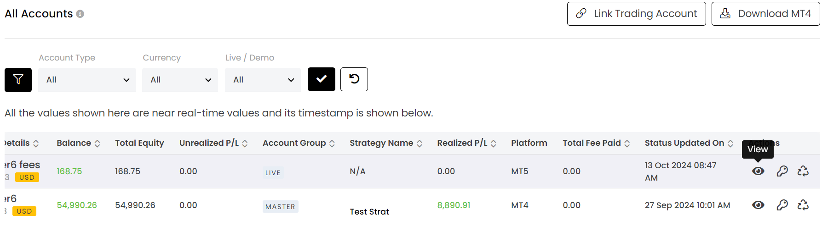Click the black filter funnel icon
This screenshot has height=226, width=822.
18,80
